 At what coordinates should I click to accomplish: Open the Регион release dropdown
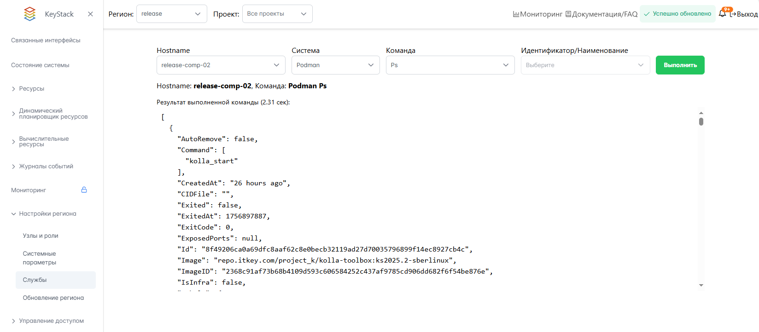[171, 14]
